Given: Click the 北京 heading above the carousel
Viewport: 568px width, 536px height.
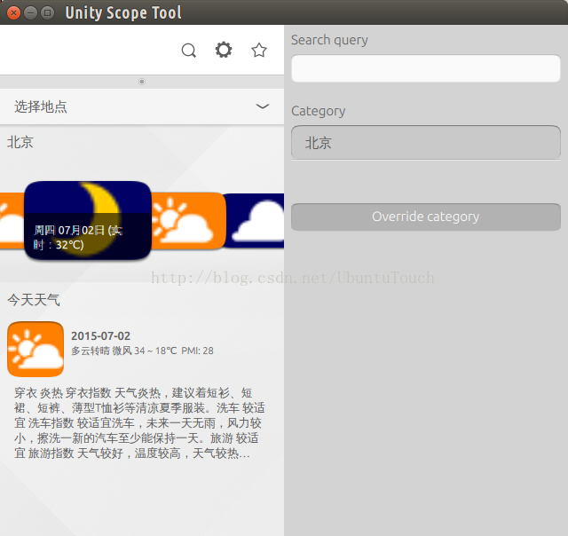Looking at the screenshot, I should [x=20, y=142].
